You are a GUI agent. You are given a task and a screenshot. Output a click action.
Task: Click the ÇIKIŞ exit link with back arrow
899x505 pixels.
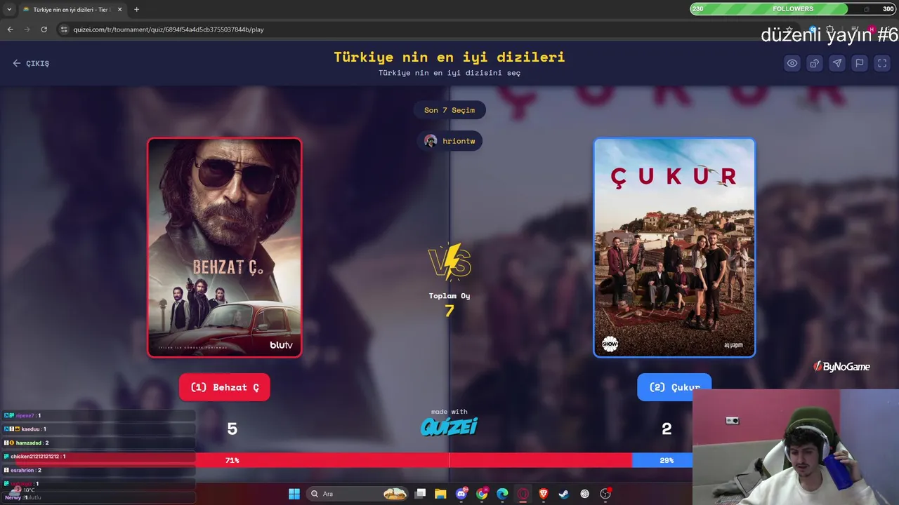point(31,63)
